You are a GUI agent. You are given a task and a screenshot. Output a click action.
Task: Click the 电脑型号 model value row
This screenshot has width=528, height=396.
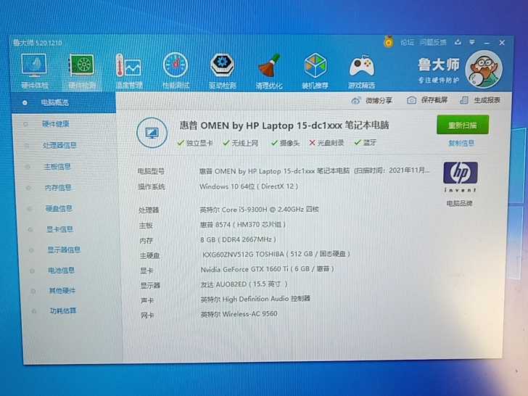pyautogui.click(x=315, y=170)
